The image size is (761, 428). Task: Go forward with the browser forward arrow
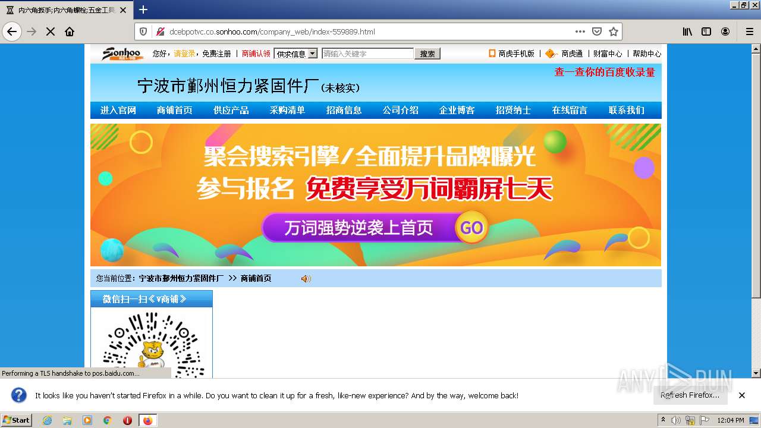coord(32,32)
